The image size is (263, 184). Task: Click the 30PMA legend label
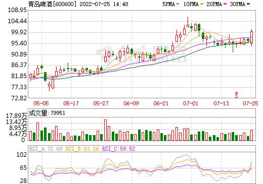(x=237, y=4)
